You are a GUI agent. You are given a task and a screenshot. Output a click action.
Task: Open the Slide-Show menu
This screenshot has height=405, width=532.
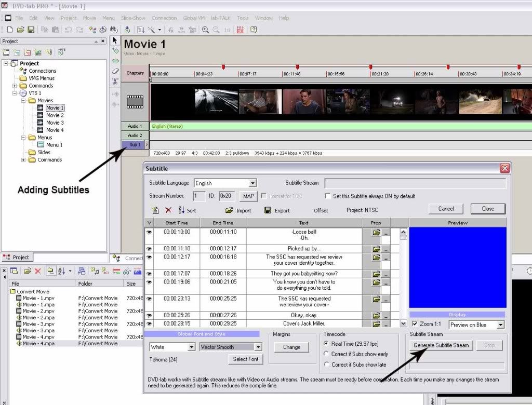[x=133, y=18]
